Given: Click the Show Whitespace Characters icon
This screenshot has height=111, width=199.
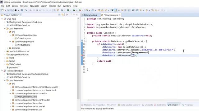Looking at the screenshot, I should tap(128, 10).
